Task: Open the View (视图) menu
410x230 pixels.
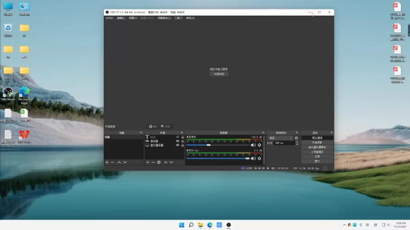Action: pos(133,18)
